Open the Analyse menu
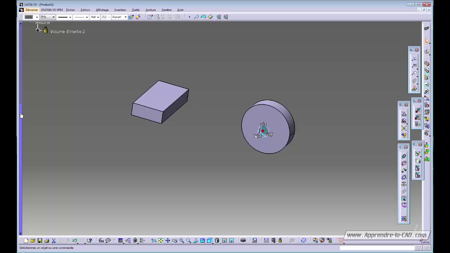Viewport: 450px width, 253px height. 150,10
